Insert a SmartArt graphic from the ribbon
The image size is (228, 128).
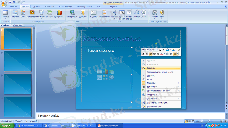pos(50,13)
